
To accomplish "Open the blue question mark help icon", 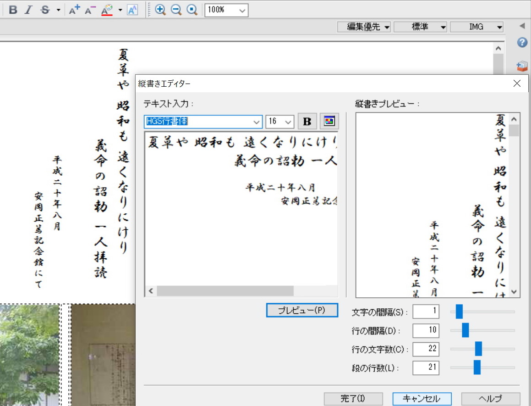I will pyautogui.click(x=522, y=43).
